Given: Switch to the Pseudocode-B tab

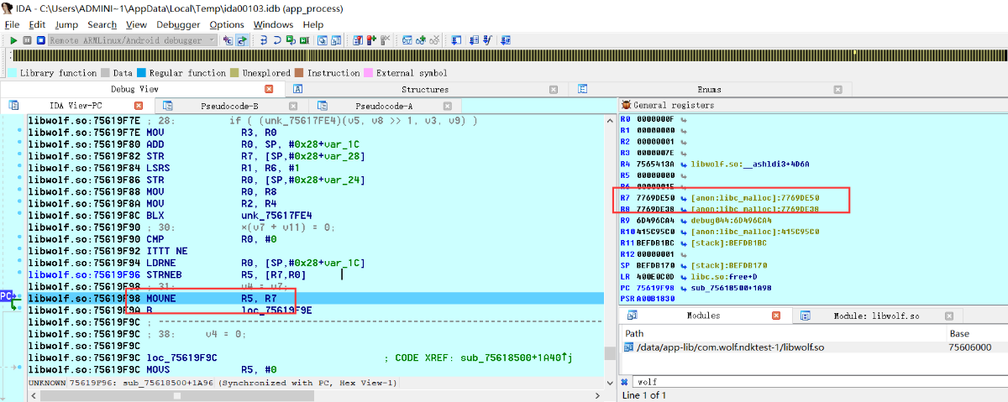Looking at the screenshot, I should point(230,106).
